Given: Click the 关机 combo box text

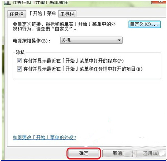Looking at the screenshot, I should coord(66,40).
